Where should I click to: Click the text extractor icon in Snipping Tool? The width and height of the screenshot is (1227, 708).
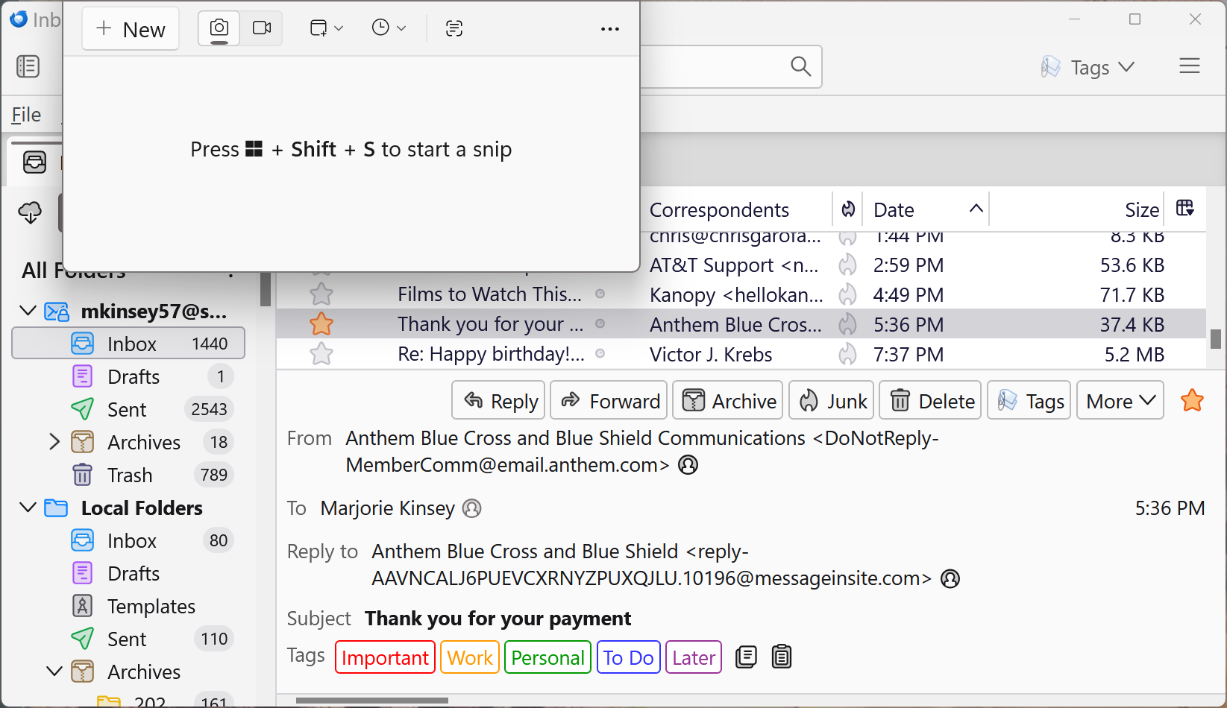click(x=454, y=28)
